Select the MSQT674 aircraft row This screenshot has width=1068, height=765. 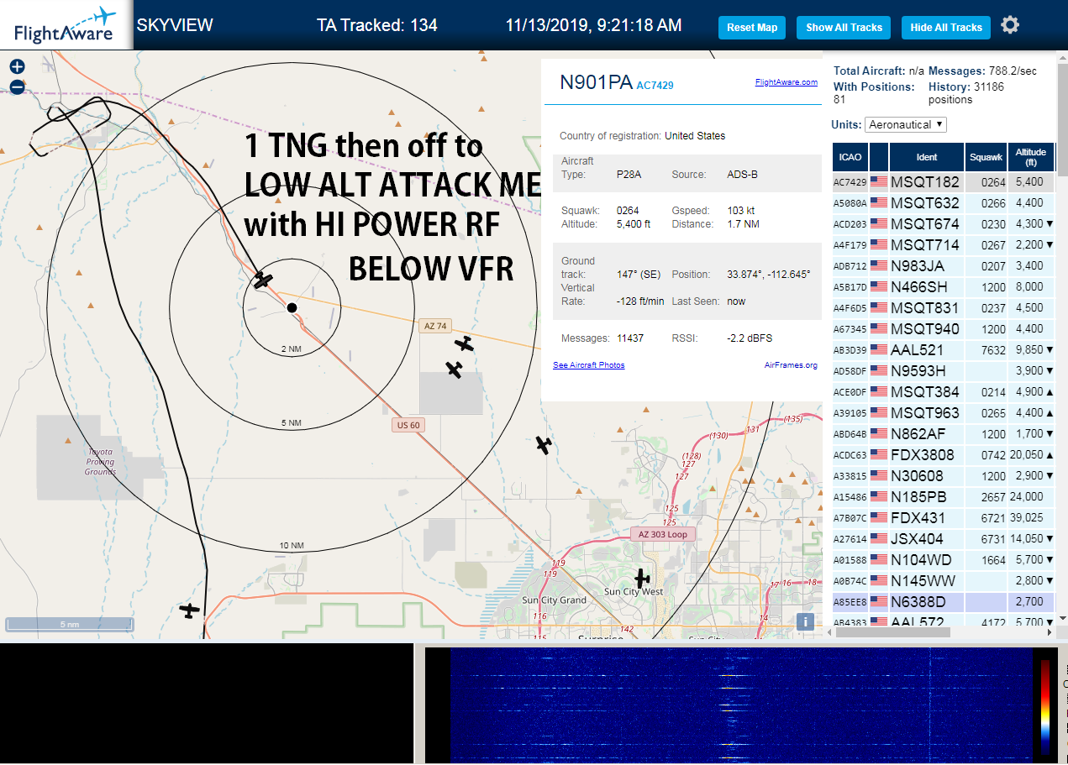pyautogui.click(x=944, y=223)
